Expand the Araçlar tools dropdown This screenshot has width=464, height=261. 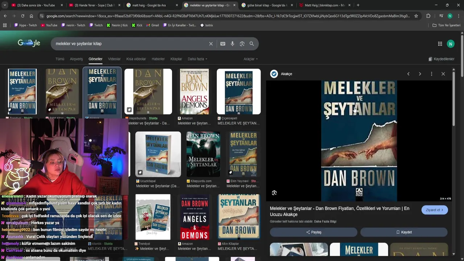(x=250, y=59)
